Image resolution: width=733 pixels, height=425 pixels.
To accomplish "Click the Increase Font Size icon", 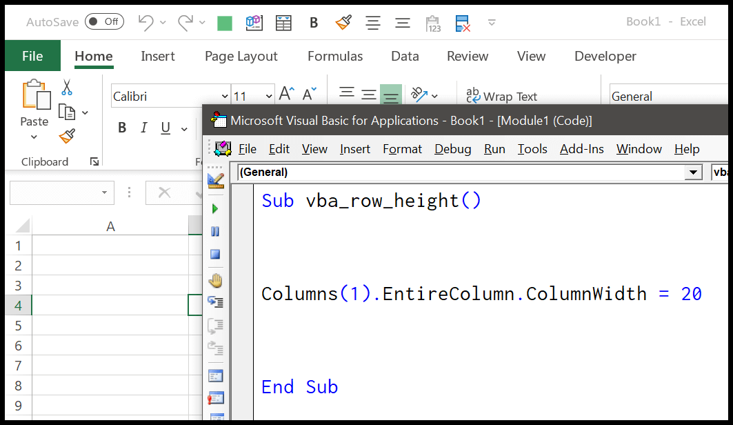I will (286, 95).
